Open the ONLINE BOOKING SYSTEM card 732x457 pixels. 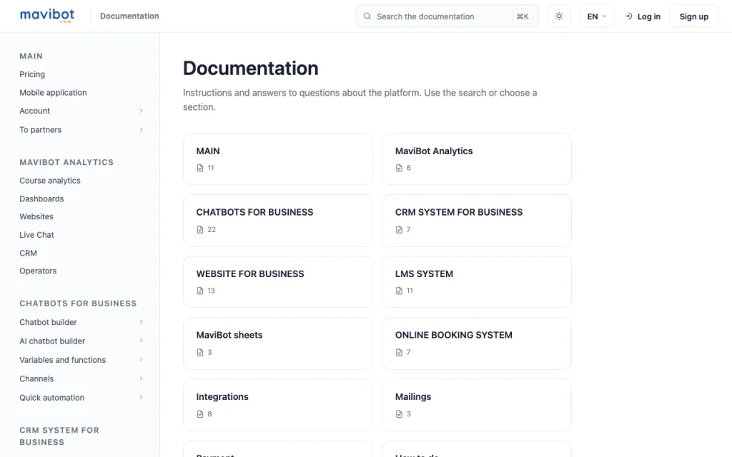(x=477, y=343)
